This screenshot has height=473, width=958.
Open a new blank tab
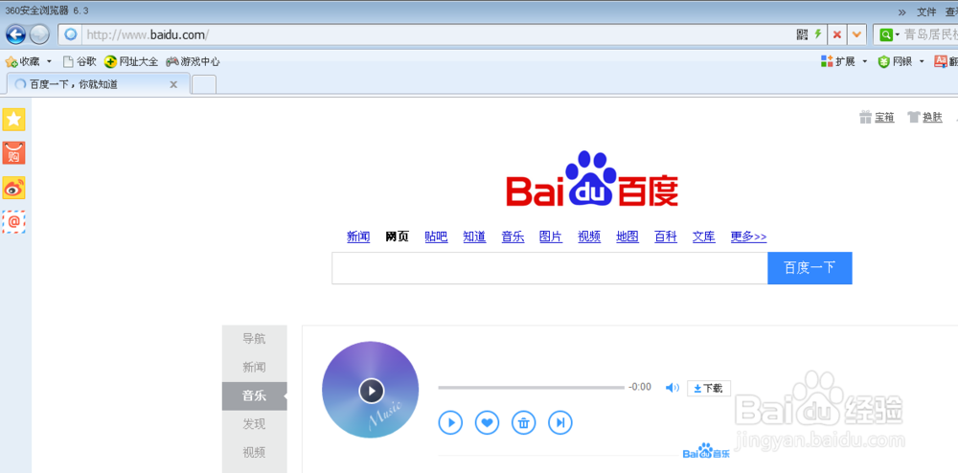coord(204,84)
